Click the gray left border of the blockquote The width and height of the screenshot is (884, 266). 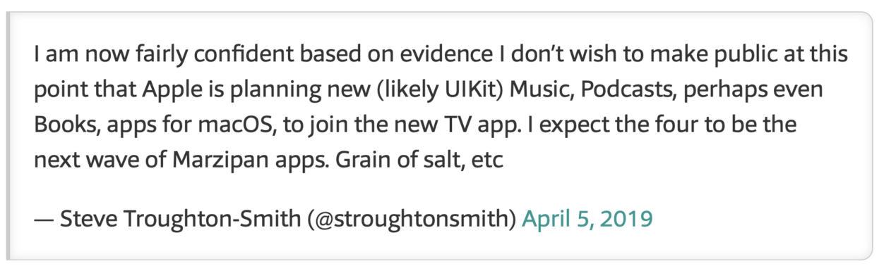9,134
